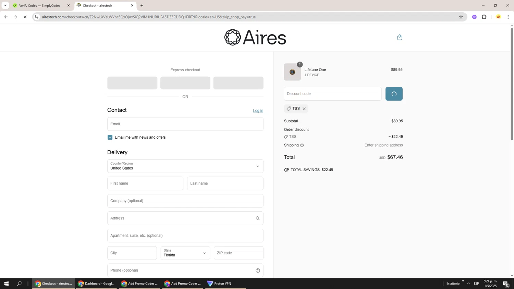The height and width of the screenshot is (289, 514).
Task: Close the Checkout airestech tab
Action: point(132,5)
